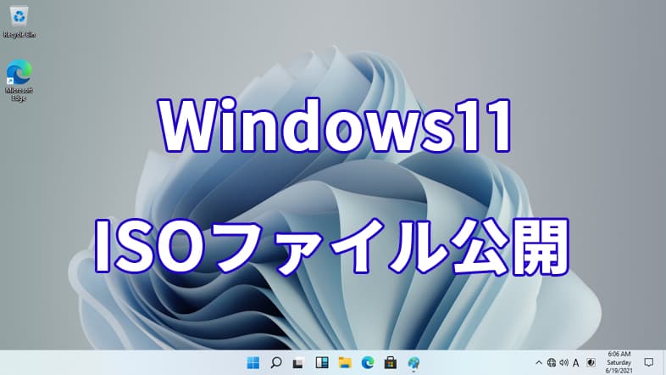
Task: Open the Microsoft Edge desktop shortcut
Action: point(19,80)
